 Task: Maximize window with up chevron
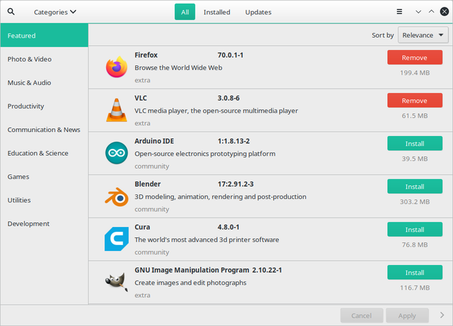pyautogui.click(x=431, y=12)
